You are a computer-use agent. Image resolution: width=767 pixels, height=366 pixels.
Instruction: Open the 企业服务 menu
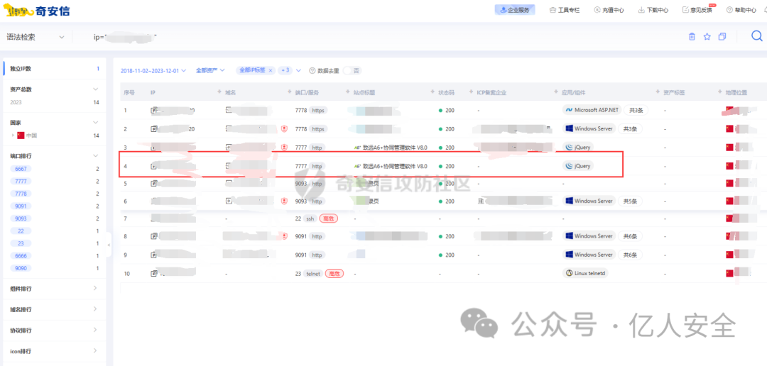pos(515,10)
